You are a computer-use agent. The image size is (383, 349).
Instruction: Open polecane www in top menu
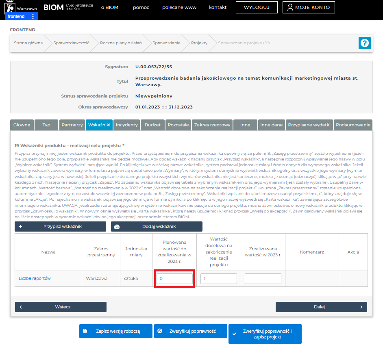pos(179,7)
